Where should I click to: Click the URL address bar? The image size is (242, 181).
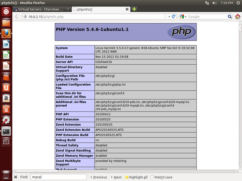pos(93,16)
